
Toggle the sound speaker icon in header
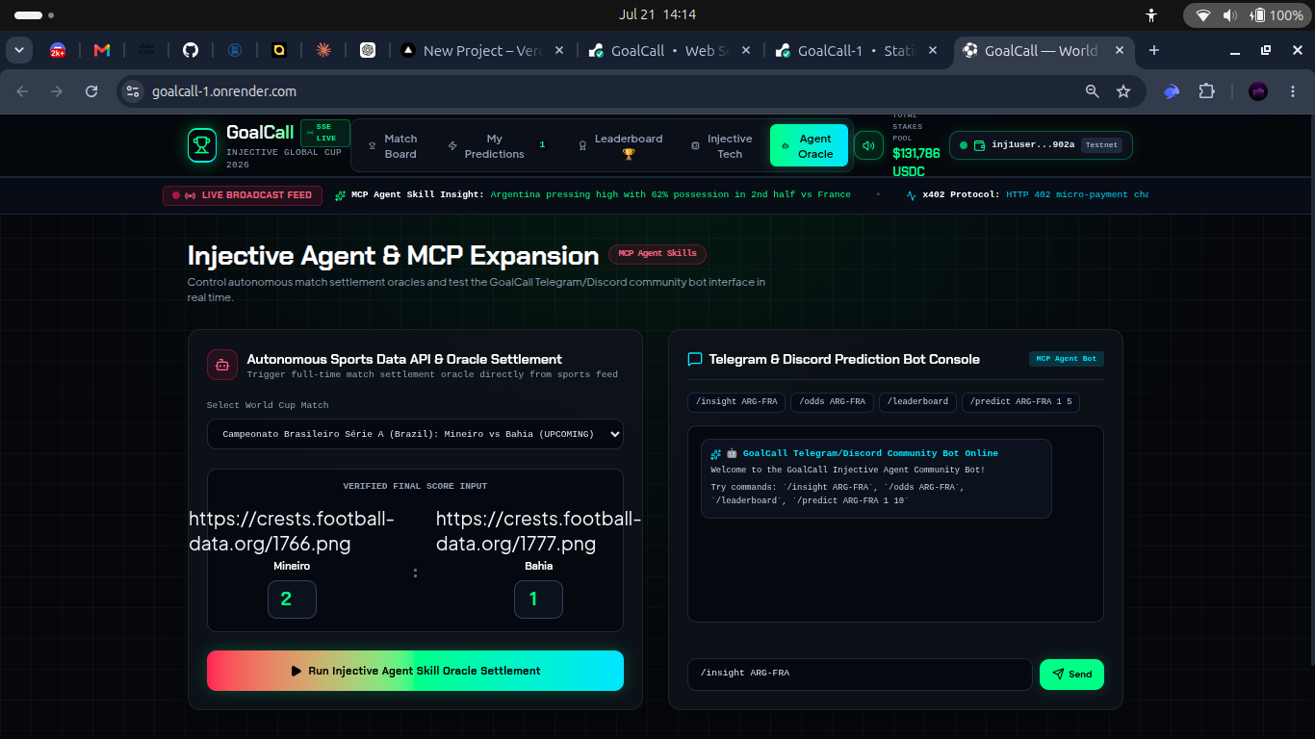click(868, 145)
